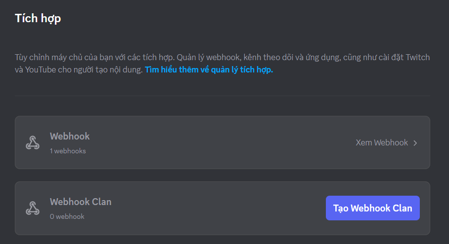The width and height of the screenshot is (449, 244).
Task: Click the phrase người tạo nội dung
Action: [108, 70]
